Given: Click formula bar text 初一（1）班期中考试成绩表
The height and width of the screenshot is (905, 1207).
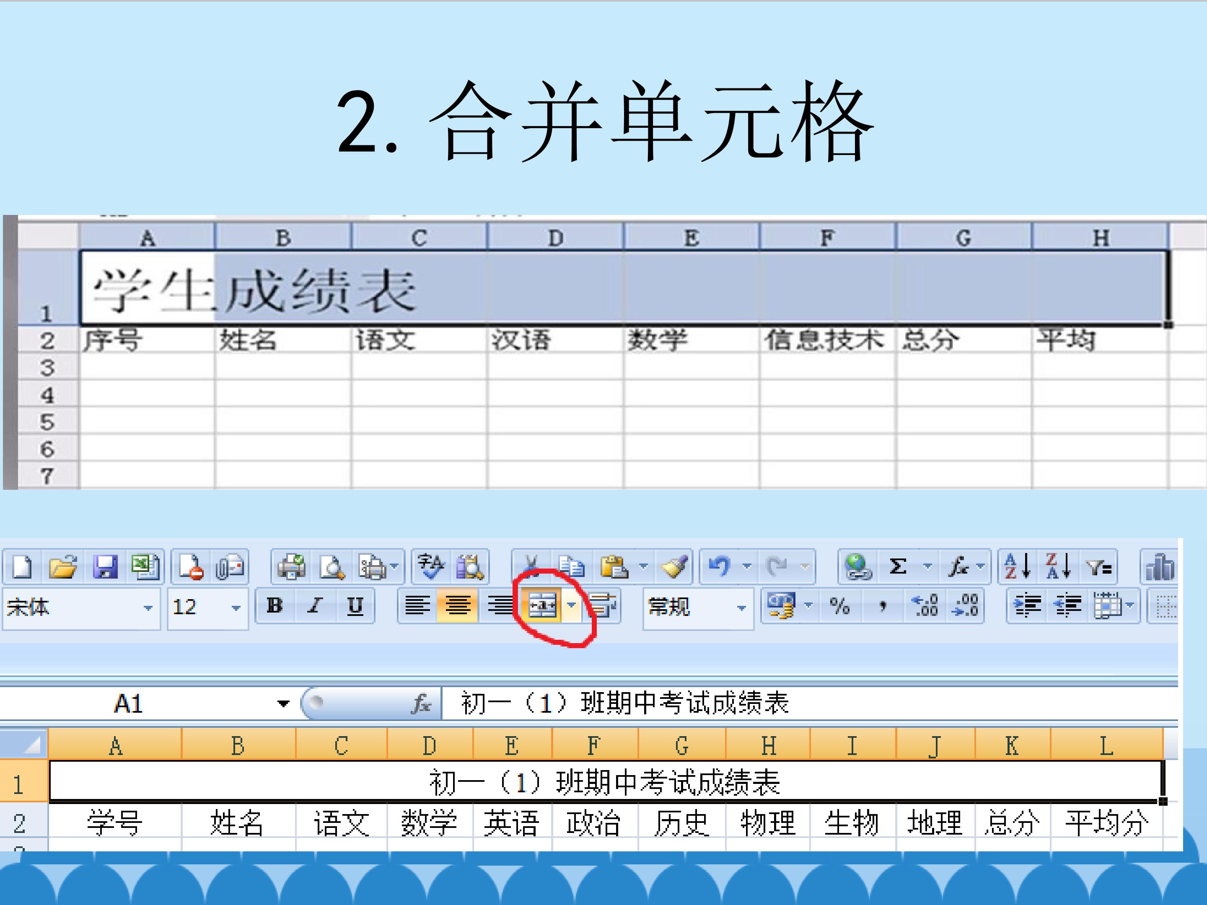Looking at the screenshot, I should pyautogui.click(x=625, y=703).
